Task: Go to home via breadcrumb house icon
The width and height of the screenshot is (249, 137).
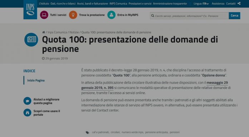Action: [44, 32]
